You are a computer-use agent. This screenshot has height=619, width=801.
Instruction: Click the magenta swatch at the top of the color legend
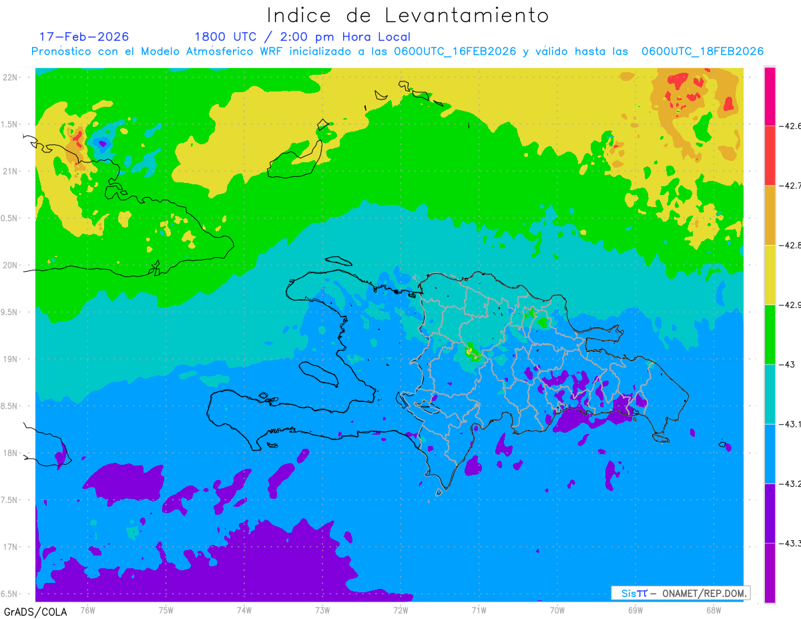pos(770,96)
